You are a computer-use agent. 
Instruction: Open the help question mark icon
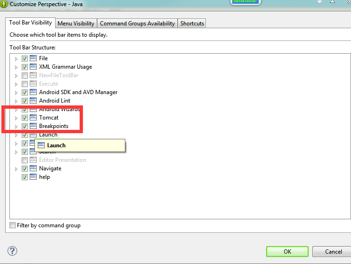(12, 251)
